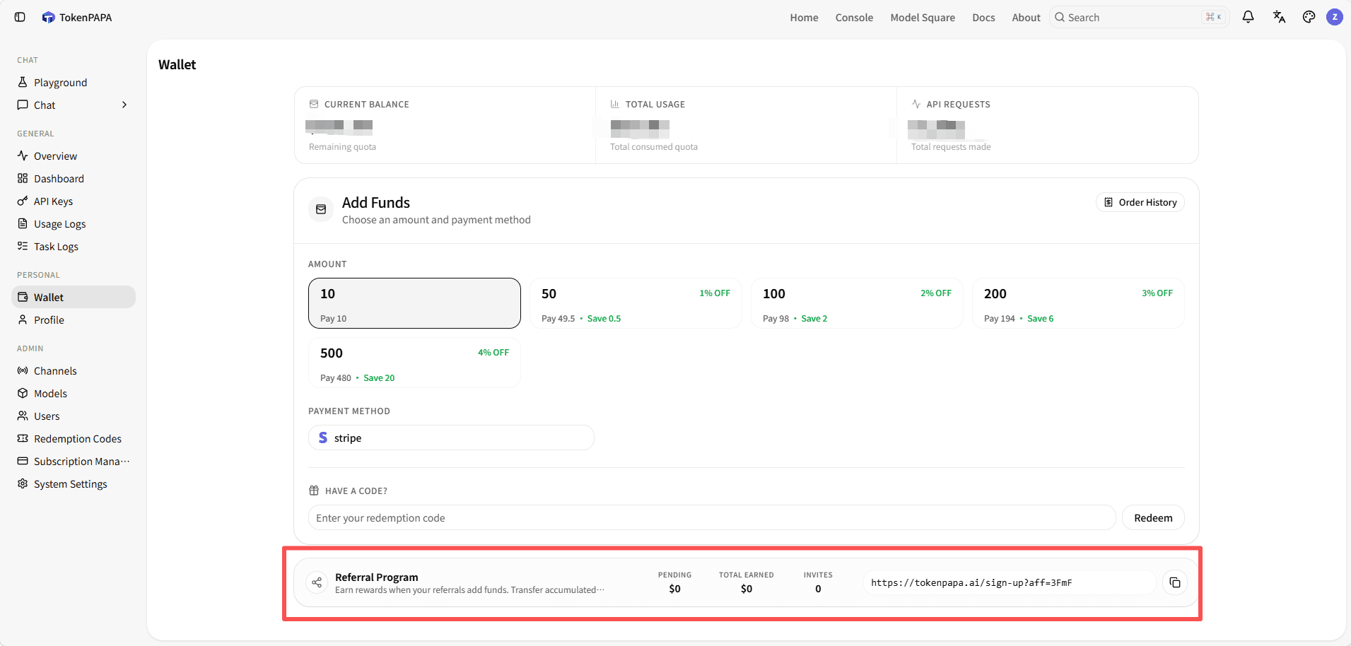Open API Keys page

tap(74, 201)
